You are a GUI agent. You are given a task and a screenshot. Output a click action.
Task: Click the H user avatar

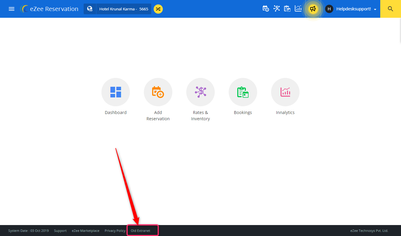(x=329, y=9)
